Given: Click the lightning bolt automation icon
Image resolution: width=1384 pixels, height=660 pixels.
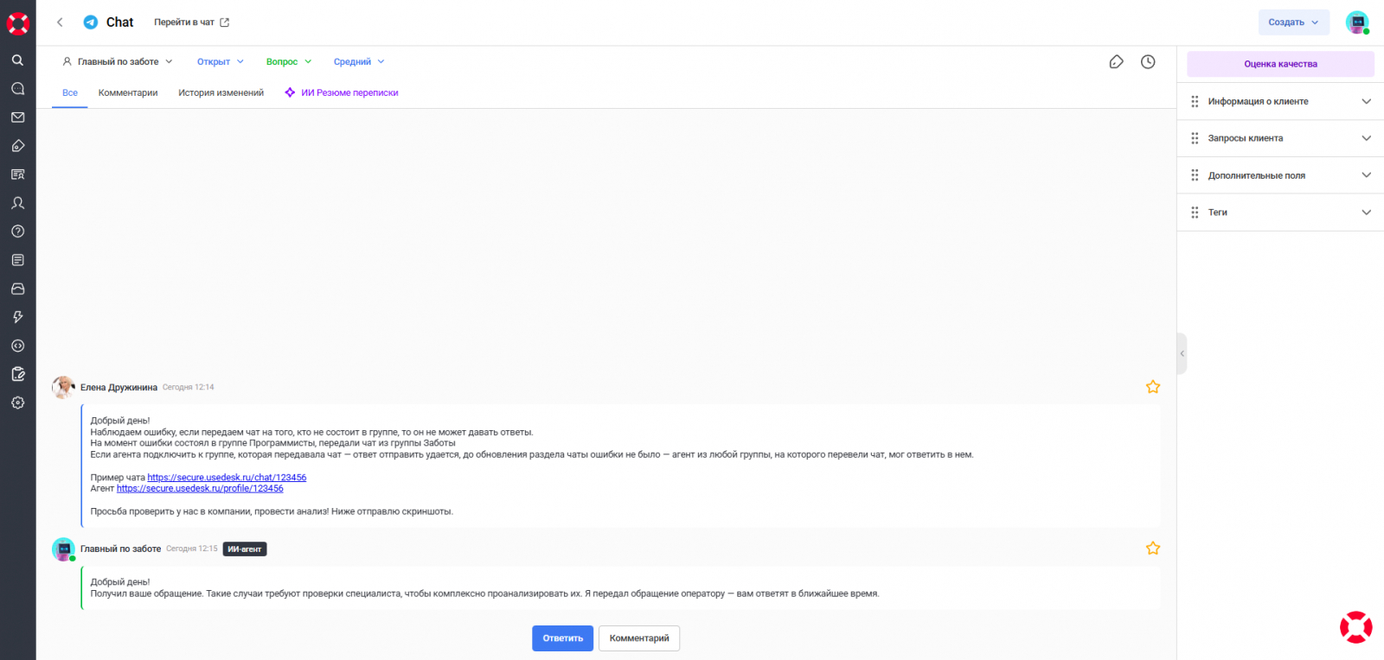Looking at the screenshot, I should click(x=17, y=317).
